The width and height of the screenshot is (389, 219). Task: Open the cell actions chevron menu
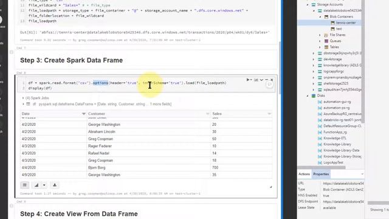[261, 80]
